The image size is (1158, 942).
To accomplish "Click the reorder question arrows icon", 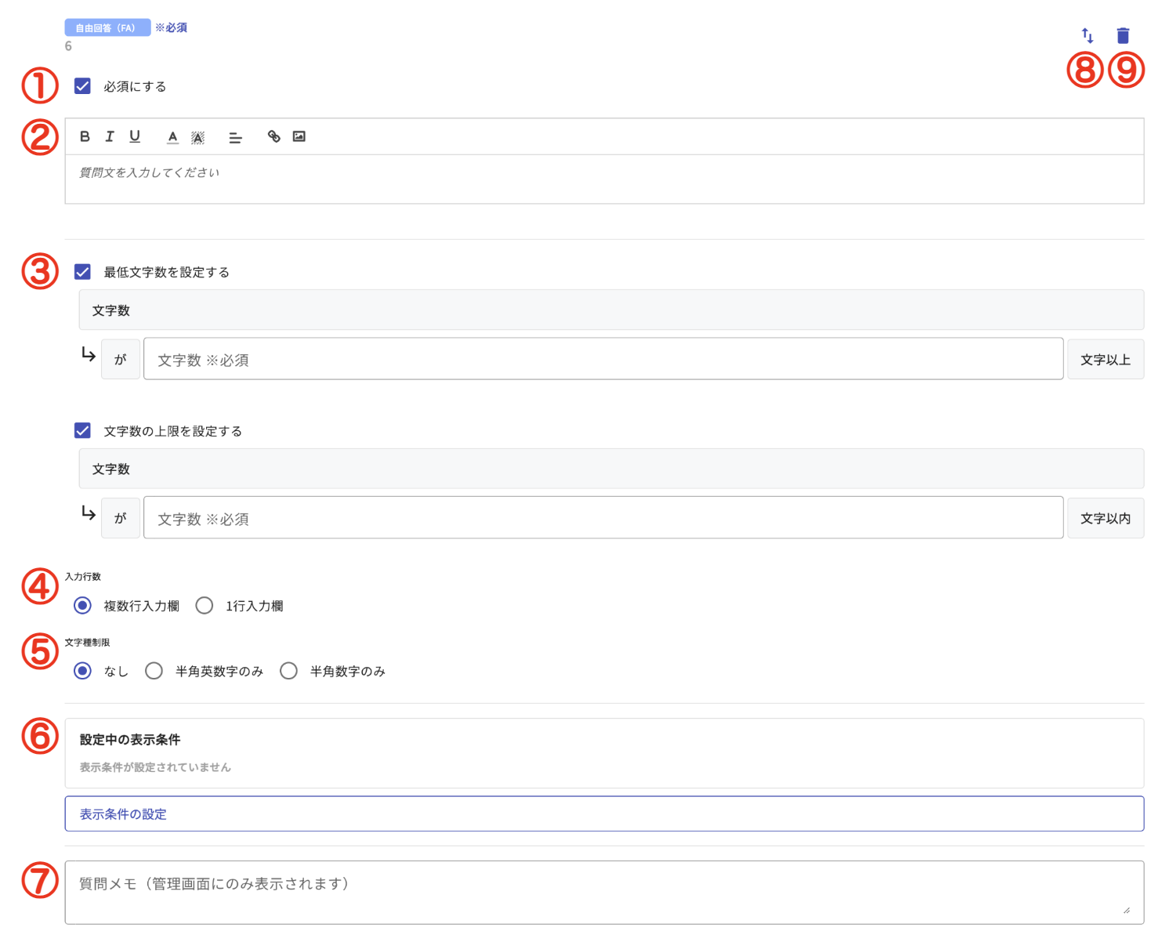I will point(1086,34).
